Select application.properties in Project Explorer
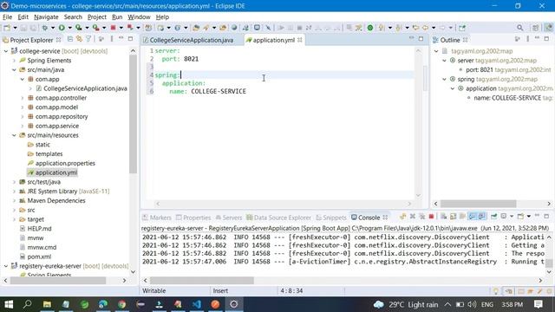 pos(65,163)
